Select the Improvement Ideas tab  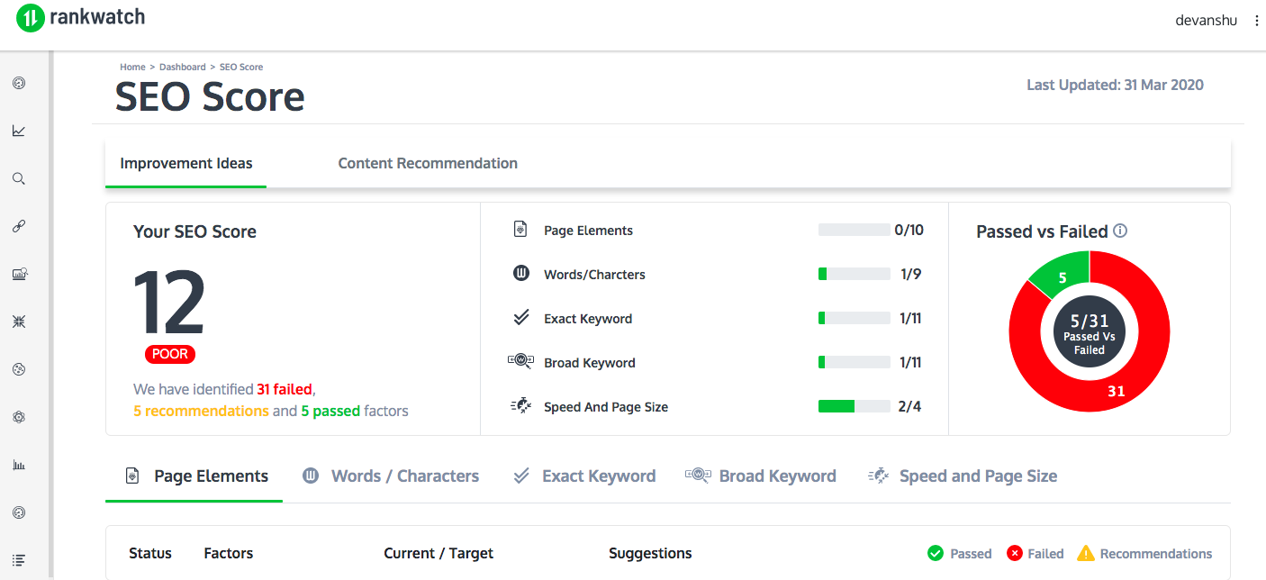(186, 163)
